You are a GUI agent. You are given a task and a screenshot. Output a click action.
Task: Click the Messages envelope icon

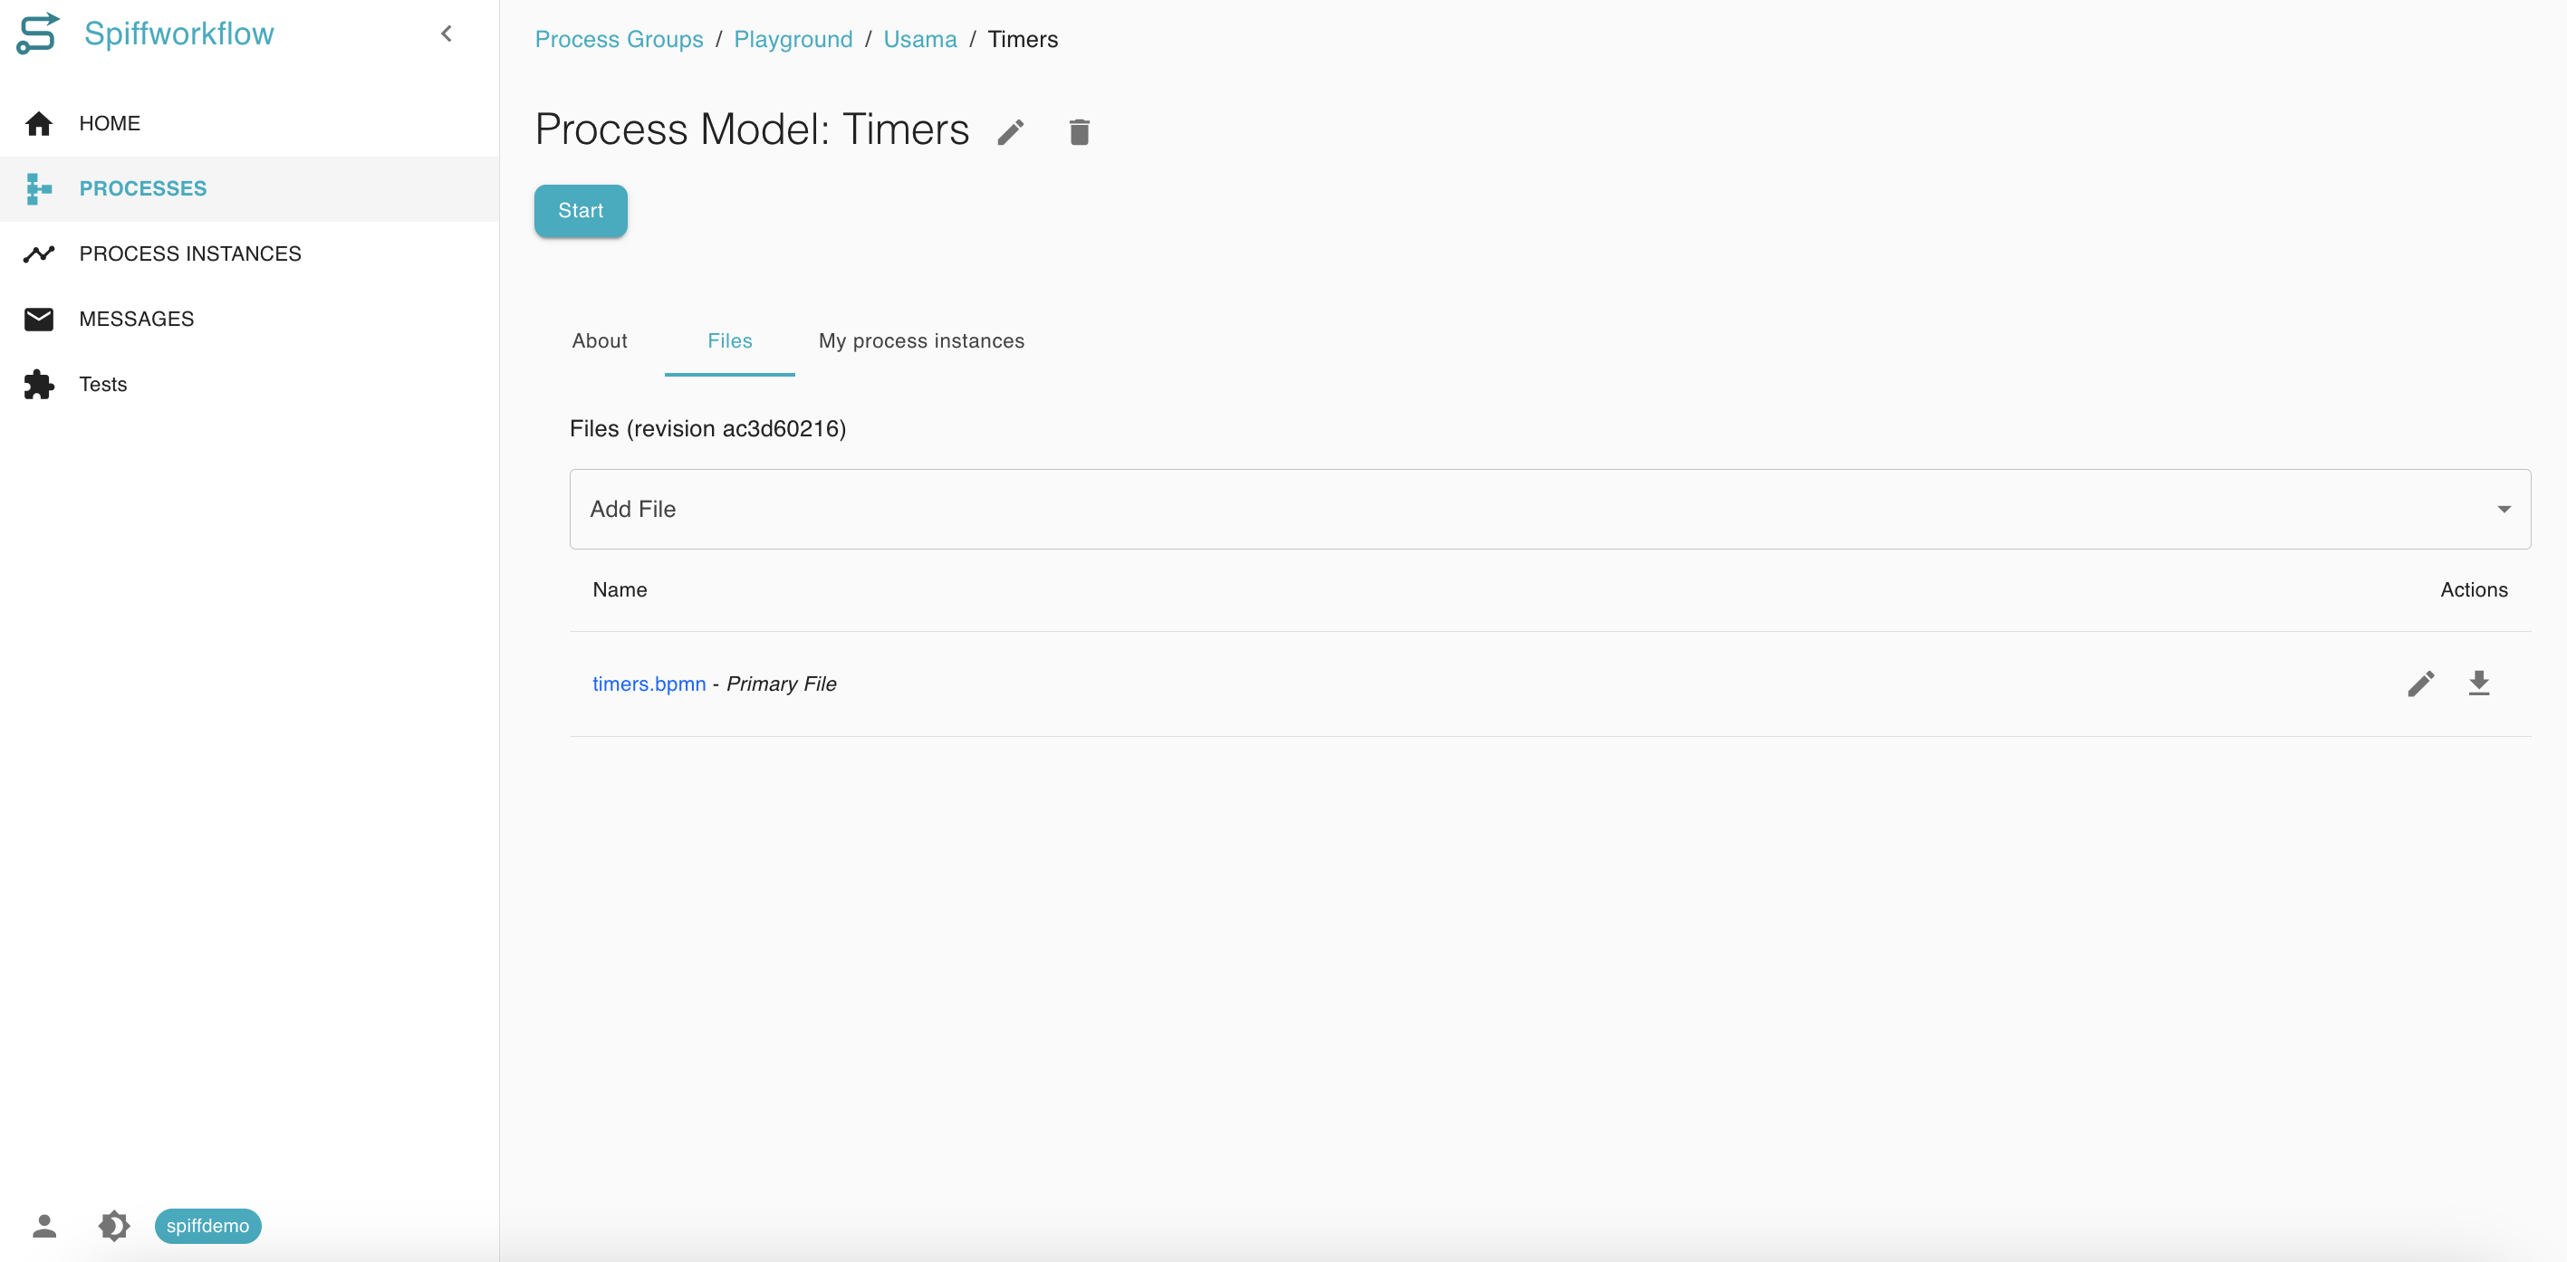pos(39,319)
